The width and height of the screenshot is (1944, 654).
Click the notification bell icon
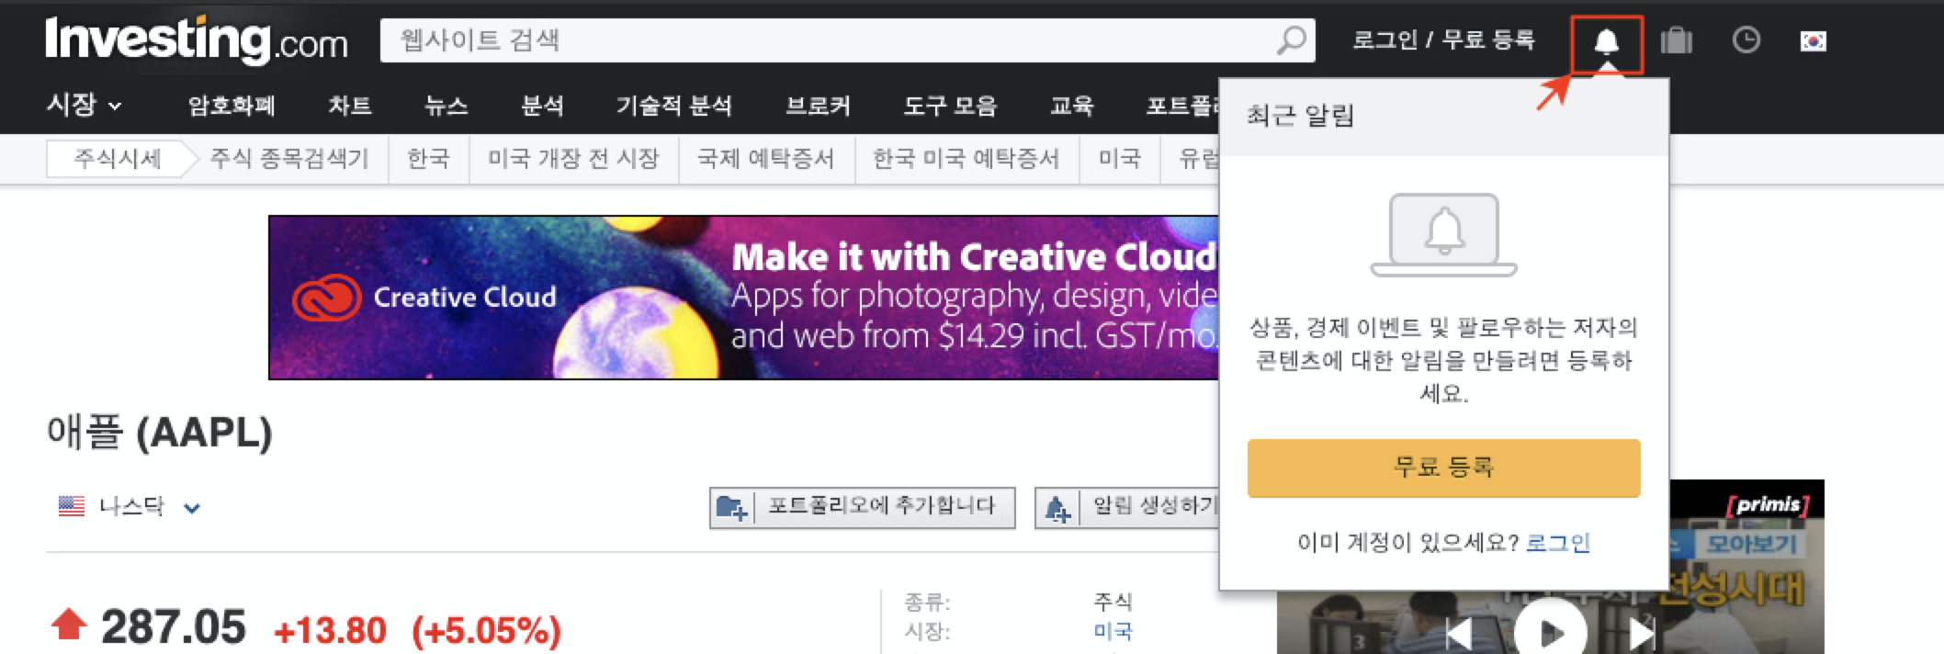pos(1606,41)
